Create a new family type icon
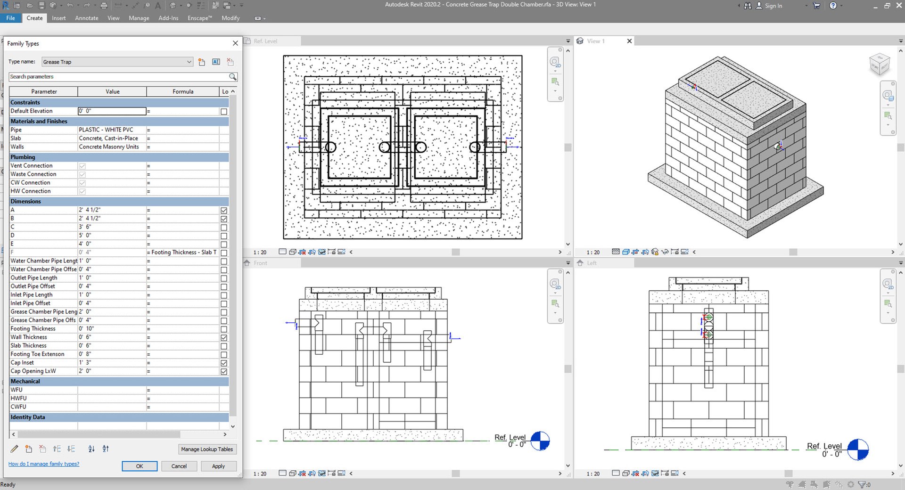905x490 pixels. tap(202, 62)
